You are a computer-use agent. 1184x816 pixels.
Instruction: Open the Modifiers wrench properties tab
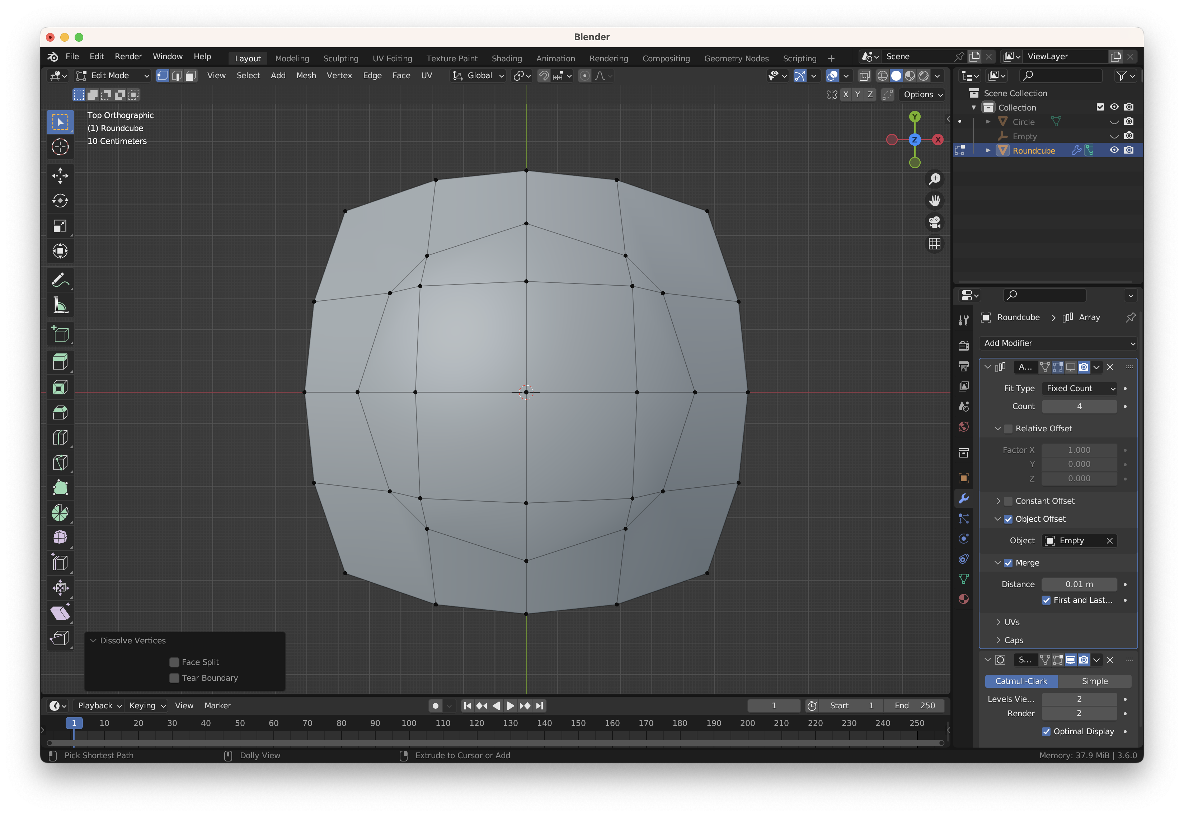(964, 498)
